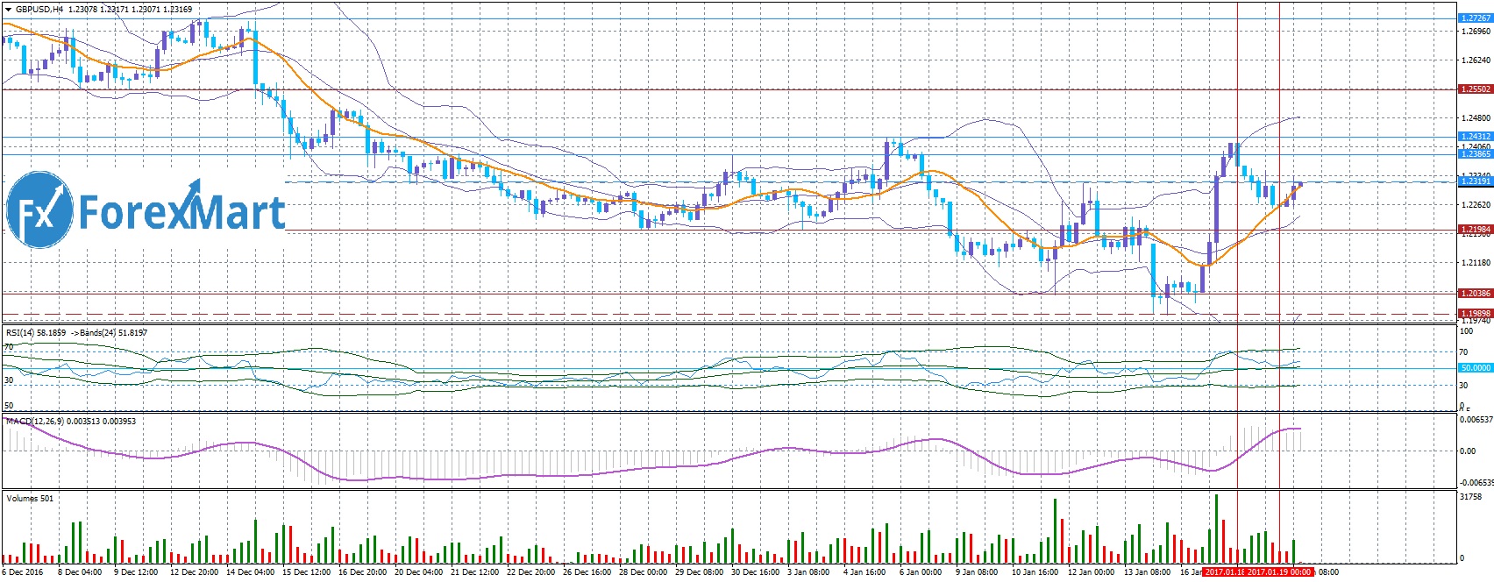
Task: Click the 12 Jan 00:00 time label
Action: 1092,572
